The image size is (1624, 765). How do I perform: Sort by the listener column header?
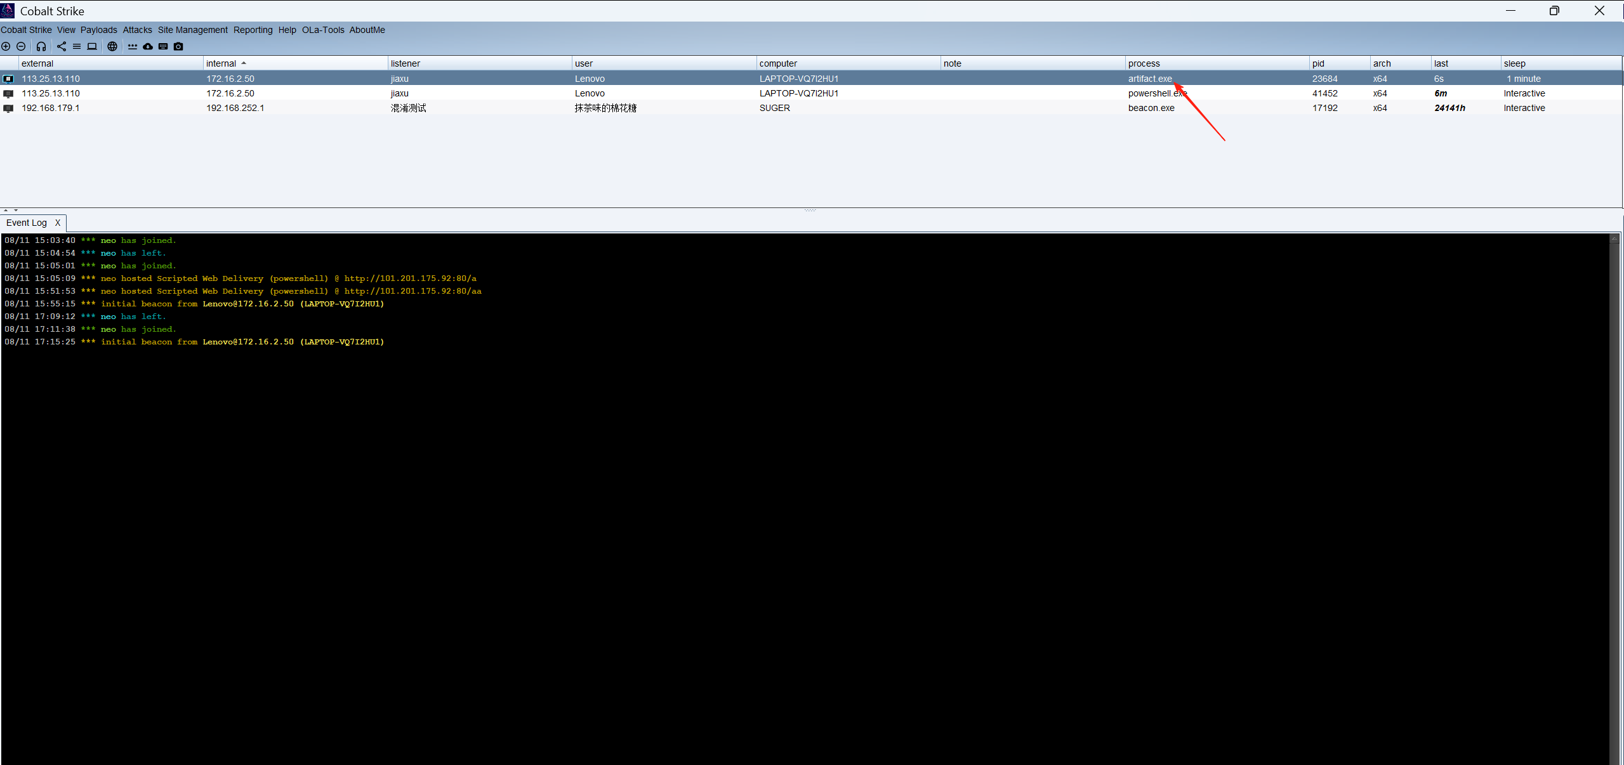480,63
